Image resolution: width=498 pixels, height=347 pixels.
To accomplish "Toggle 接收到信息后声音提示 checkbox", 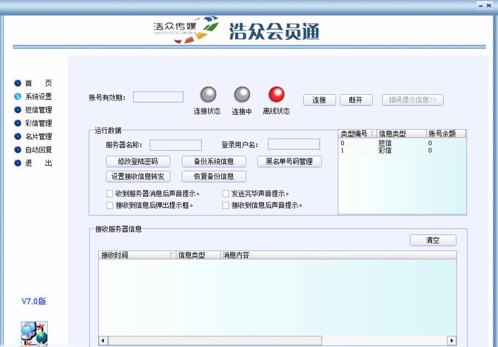I will coord(226,206).
